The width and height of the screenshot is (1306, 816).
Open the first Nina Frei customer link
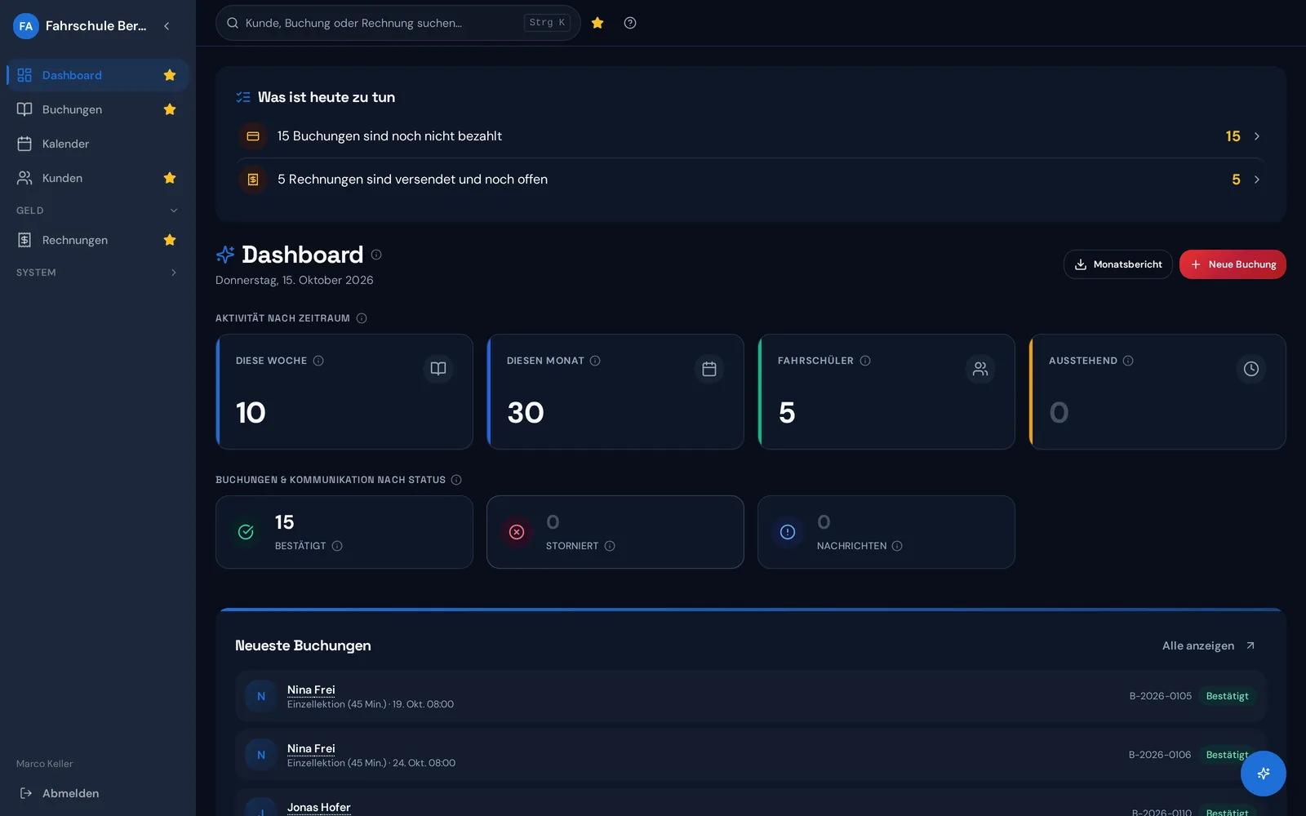(311, 690)
